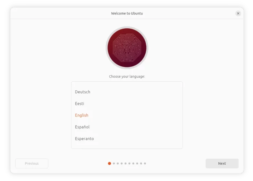253x181 pixels.
Task: Select the fourth page indicator dot
Action: (x=122, y=163)
